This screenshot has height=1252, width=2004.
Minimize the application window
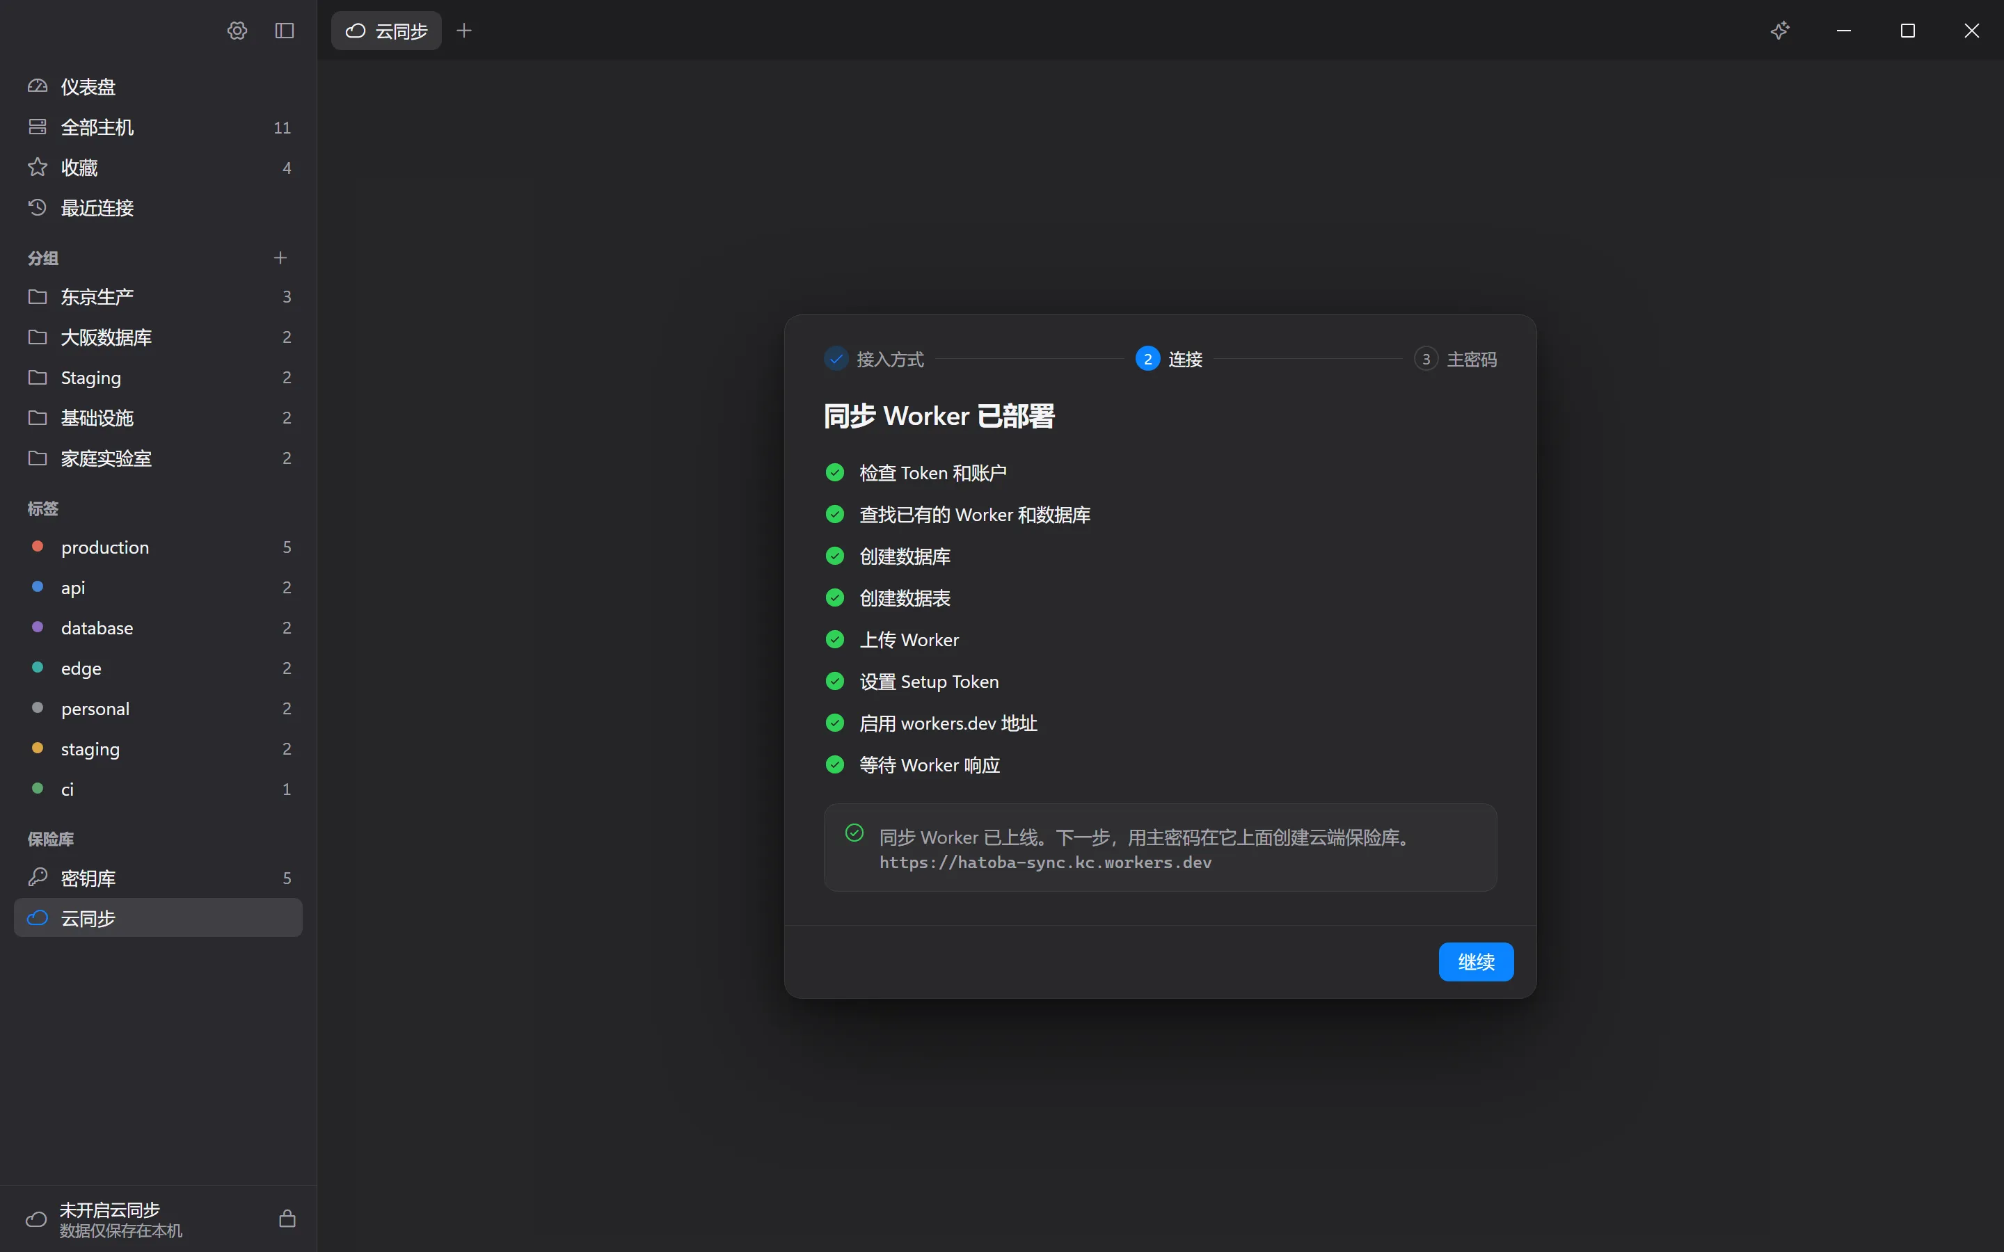click(1843, 31)
